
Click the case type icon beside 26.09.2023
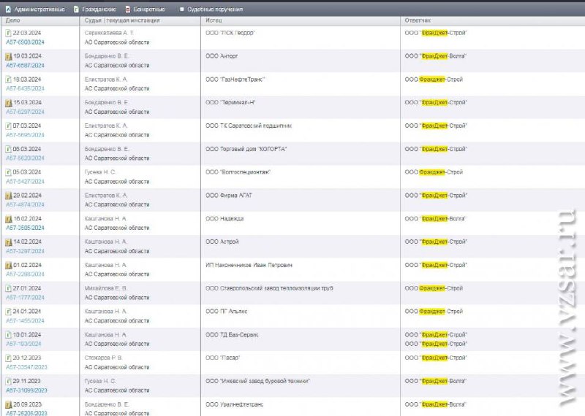(x=9, y=404)
